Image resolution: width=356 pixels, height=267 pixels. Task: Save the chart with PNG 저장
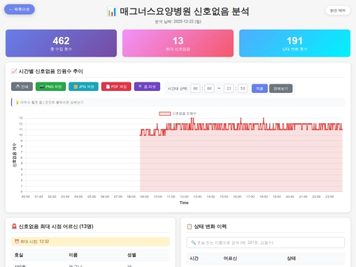click(x=51, y=86)
